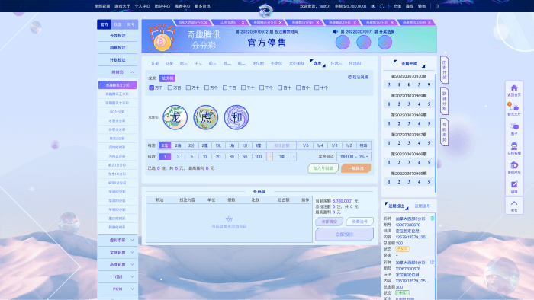
Task: Select the 虎 tiger ball icon
Action: coord(206,117)
